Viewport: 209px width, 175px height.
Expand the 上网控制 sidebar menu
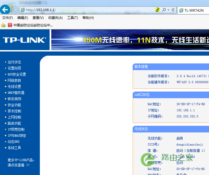click(x=14, y=117)
